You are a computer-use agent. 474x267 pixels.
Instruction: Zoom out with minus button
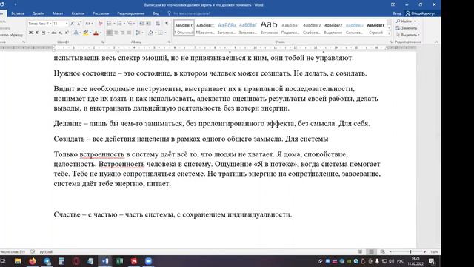[x=390, y=252]
